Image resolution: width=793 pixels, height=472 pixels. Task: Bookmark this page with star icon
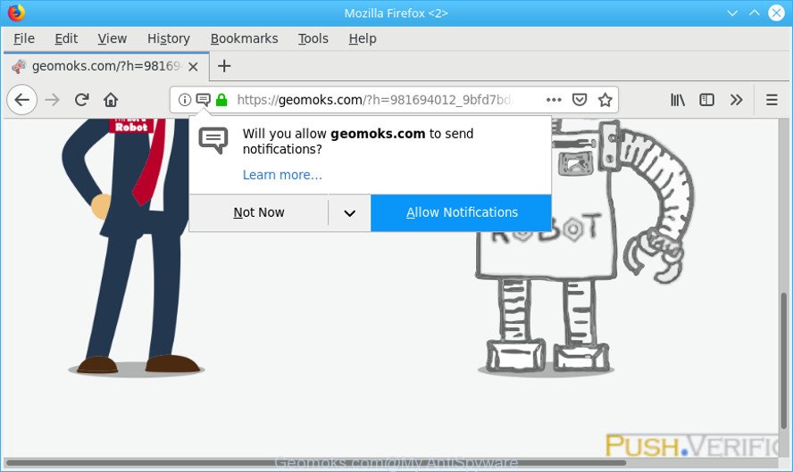coord(605,100)
